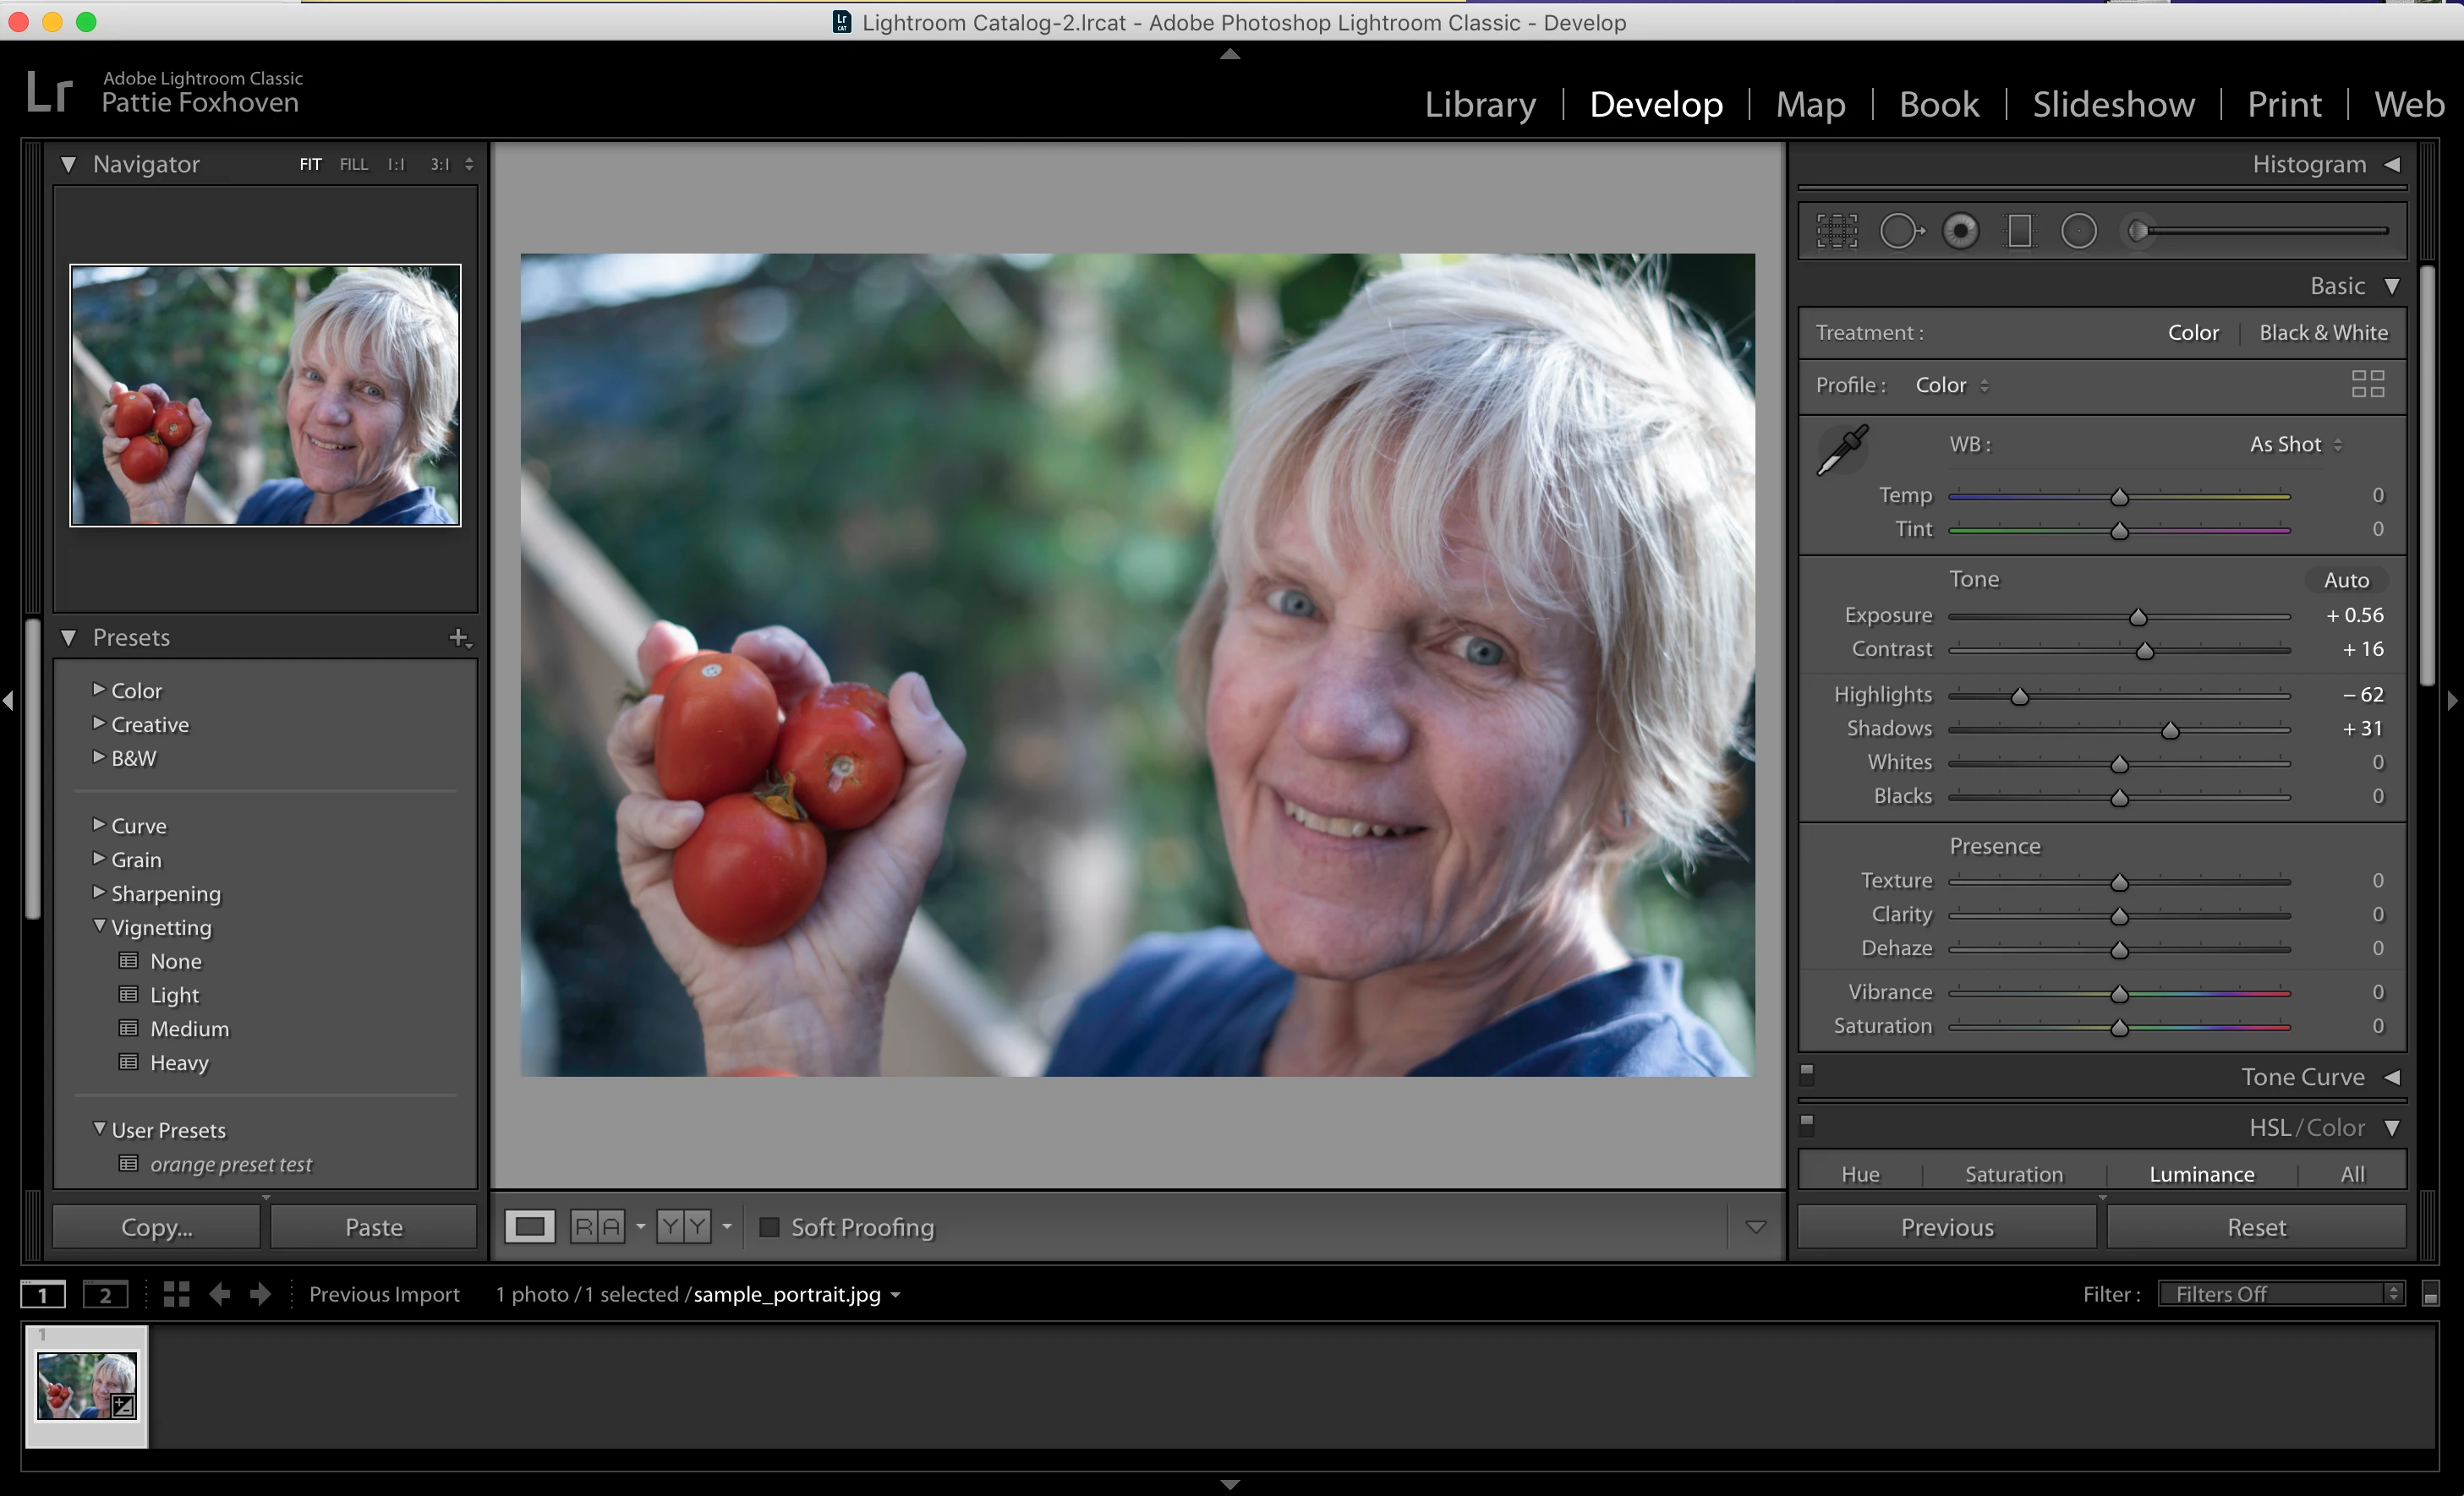Click the Grid view icon in filmstrip bar
Image resolution: width=2464 pixels, height=1496 pixels.
pyautogui.click(x=176, y=1294)
